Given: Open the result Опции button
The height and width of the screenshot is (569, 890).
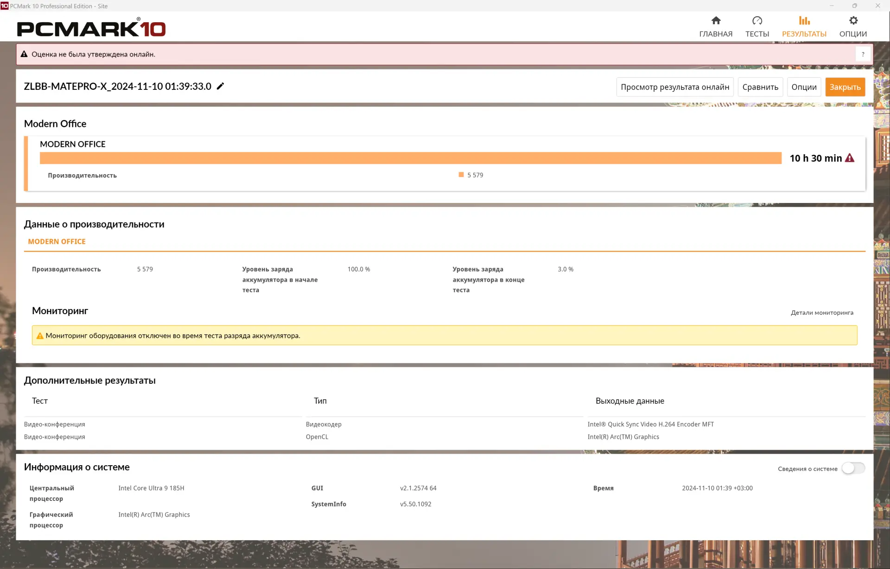Looking at the screenshot, I should point(804,87).
